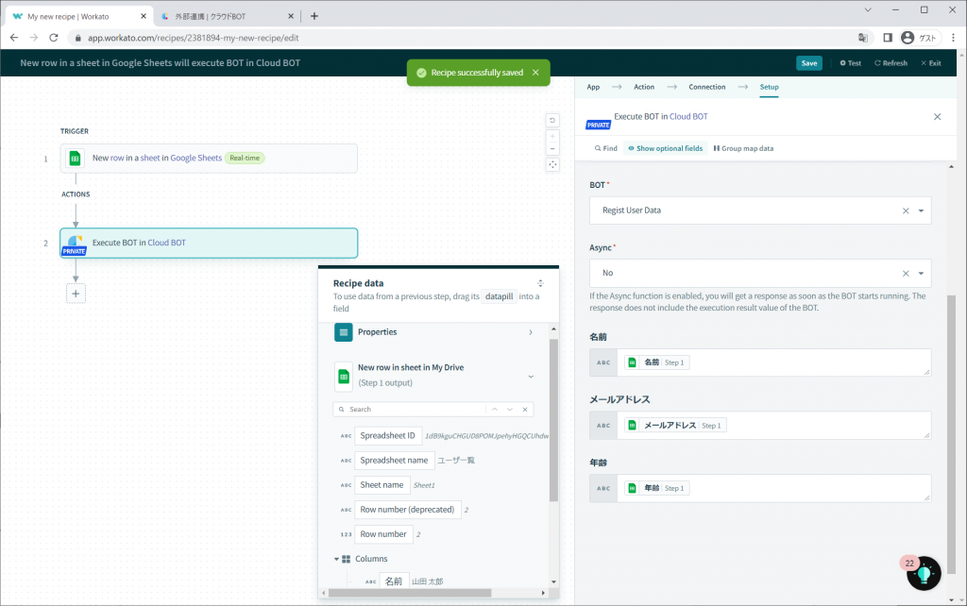Click the Properties list icon
967x606 pixels.
point(344,332)
